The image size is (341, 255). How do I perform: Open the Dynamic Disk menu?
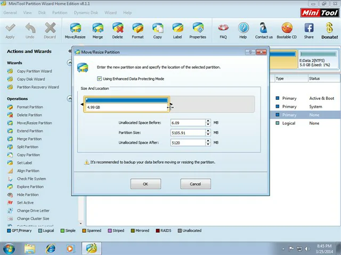click(86, 13)
